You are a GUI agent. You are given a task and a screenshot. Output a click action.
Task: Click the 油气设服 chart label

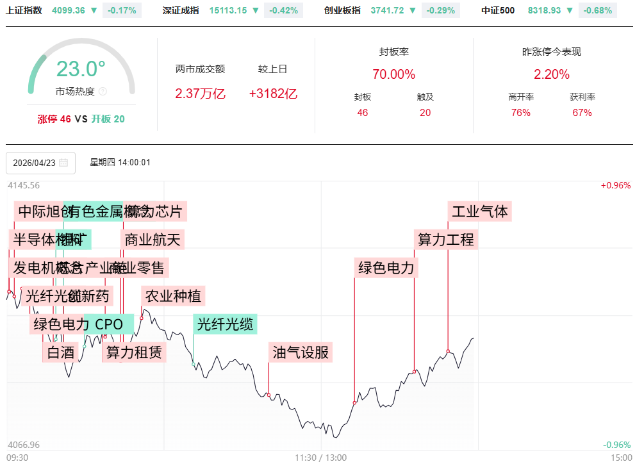[301, 352]
